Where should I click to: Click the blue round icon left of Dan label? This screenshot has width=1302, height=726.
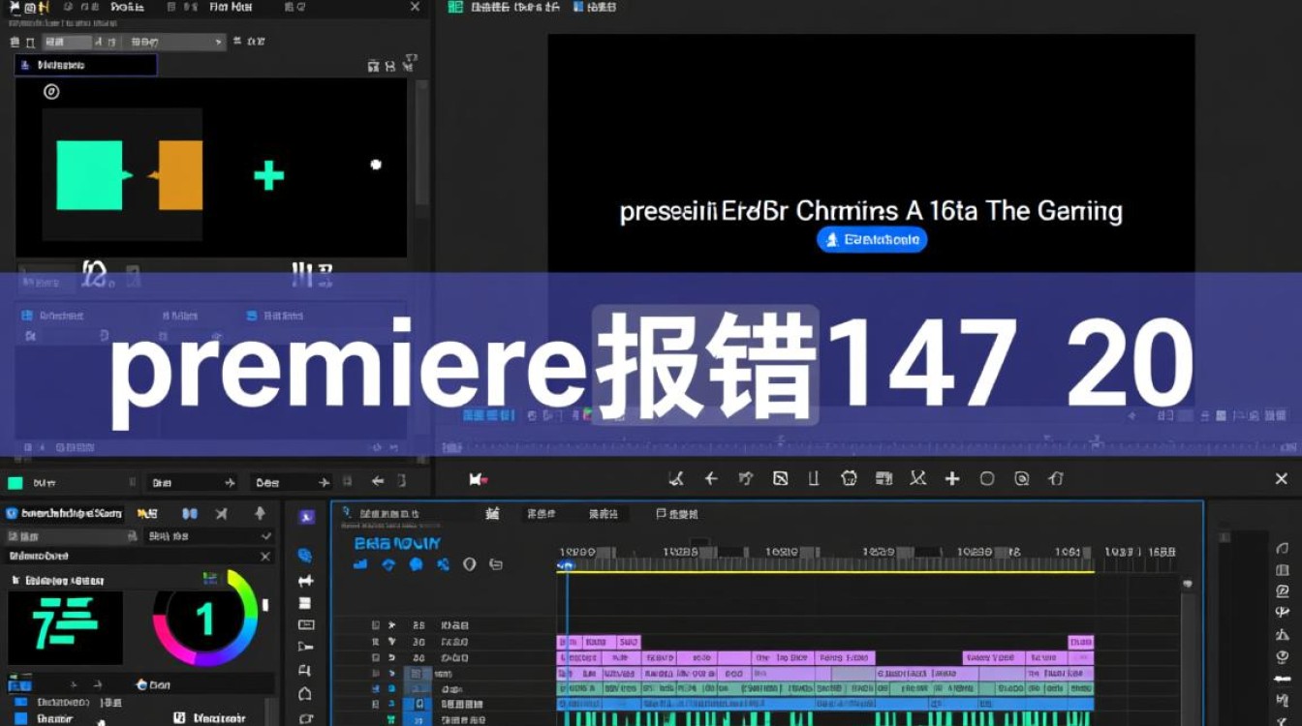click(x=141, y=684)
